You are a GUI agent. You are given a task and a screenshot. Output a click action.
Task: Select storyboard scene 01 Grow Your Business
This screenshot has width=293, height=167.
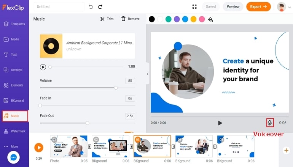68,146
